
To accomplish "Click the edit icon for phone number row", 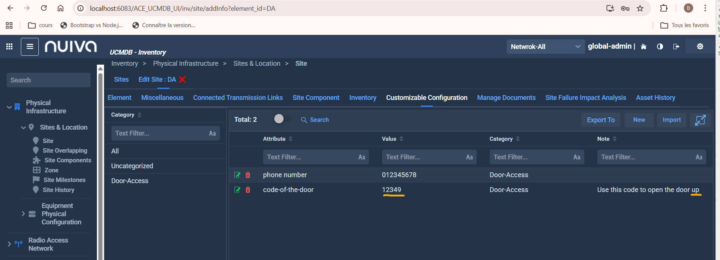I will [x=237, y=175].
